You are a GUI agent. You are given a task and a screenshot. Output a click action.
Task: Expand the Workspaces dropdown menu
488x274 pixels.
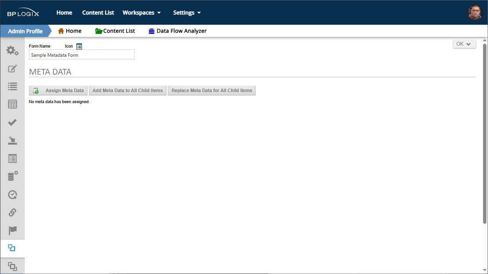tap(141, 13)
